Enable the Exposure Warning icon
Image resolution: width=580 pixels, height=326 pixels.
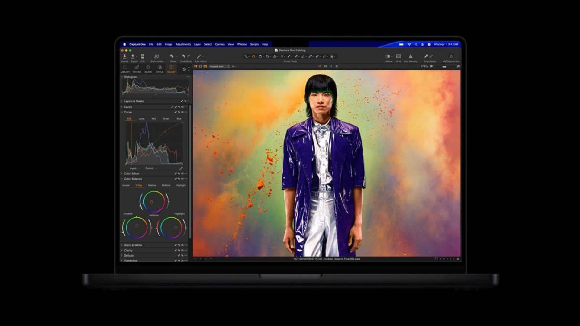click(x=410, y=56)
